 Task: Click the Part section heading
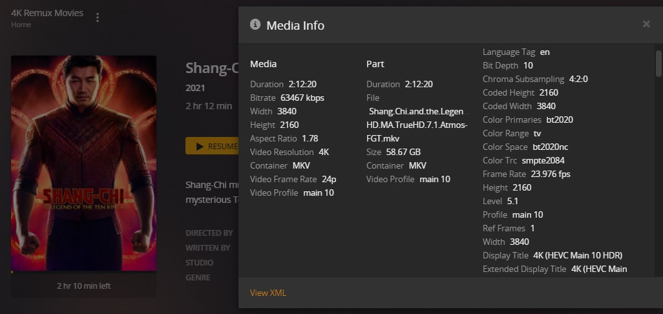(375, 64)
